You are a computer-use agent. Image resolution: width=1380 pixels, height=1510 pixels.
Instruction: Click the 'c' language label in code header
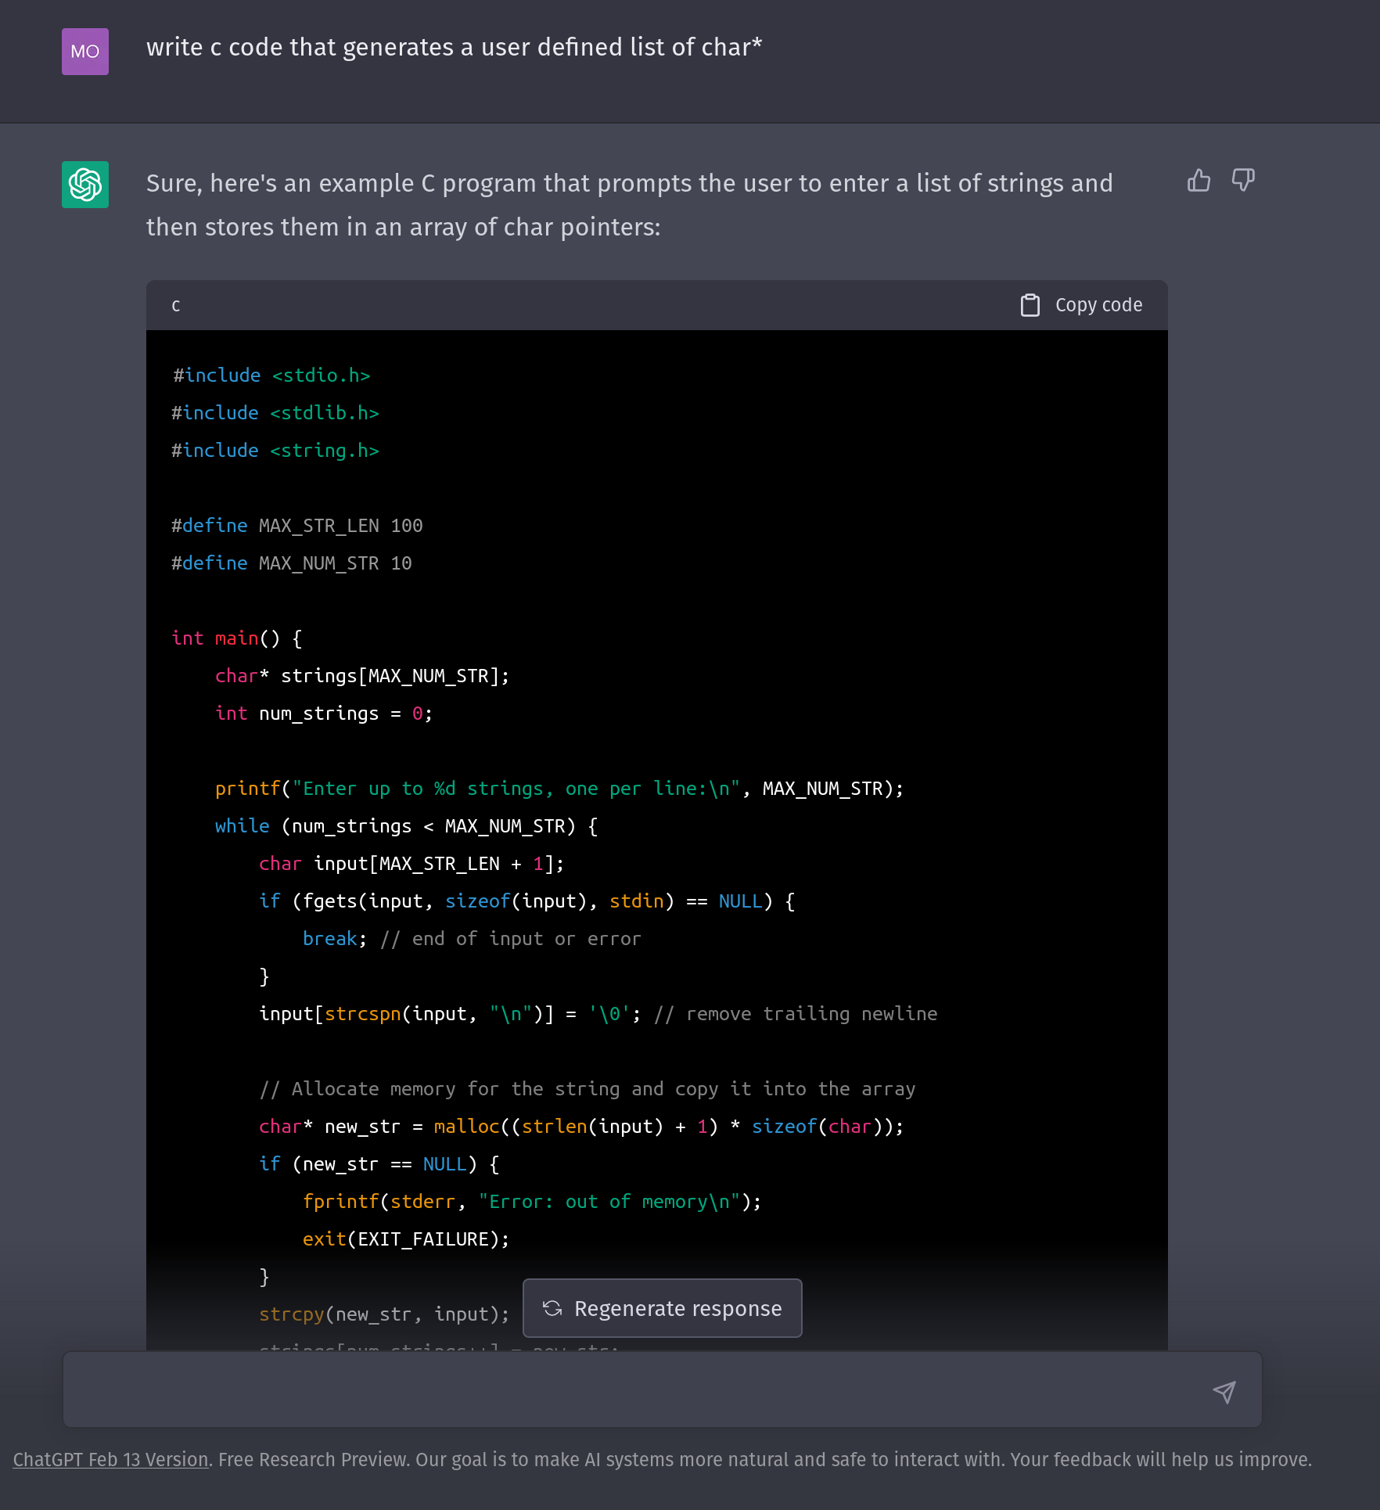tap(176, 306)
